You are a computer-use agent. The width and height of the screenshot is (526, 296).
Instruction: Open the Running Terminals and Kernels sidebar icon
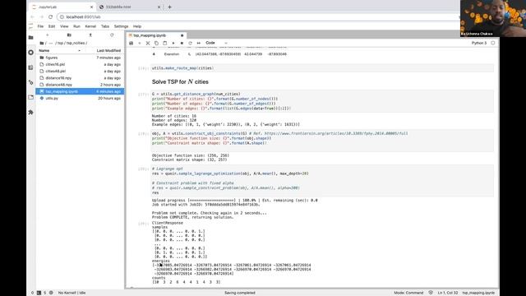coord(31,53)
